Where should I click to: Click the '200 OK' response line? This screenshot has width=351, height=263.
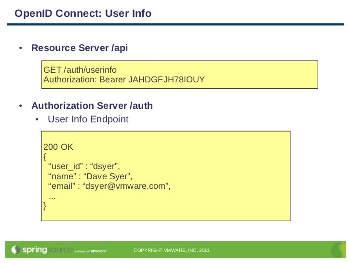58,147
